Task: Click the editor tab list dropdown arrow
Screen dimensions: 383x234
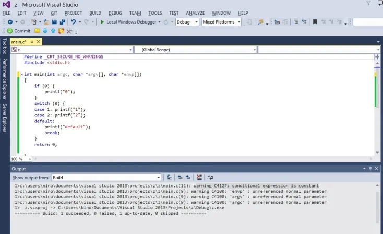Action: [378, 42]
